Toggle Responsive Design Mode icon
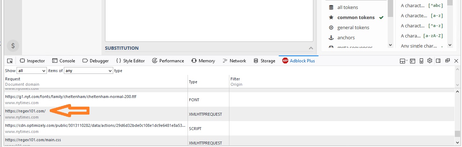 [x=421, y=61]
